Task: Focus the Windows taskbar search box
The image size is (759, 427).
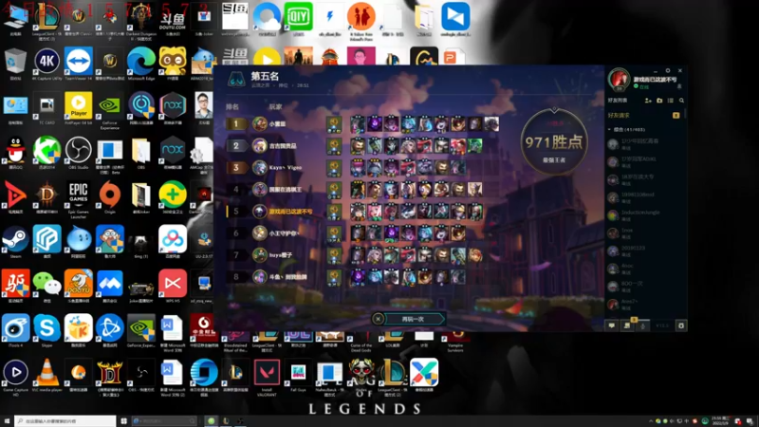Action: pyautogui.click(x=65, y=421)
